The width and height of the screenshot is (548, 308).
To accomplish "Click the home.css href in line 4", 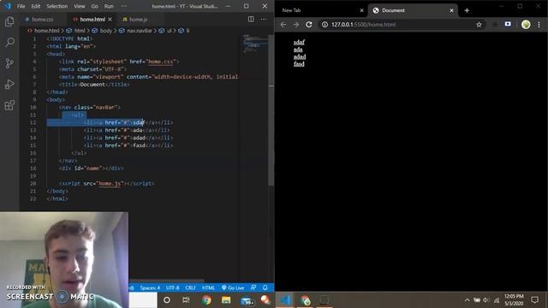I will [x=160, y=62].
